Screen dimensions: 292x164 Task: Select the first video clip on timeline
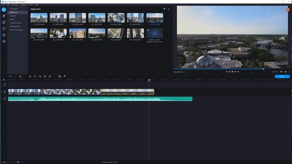coord(24,92)
